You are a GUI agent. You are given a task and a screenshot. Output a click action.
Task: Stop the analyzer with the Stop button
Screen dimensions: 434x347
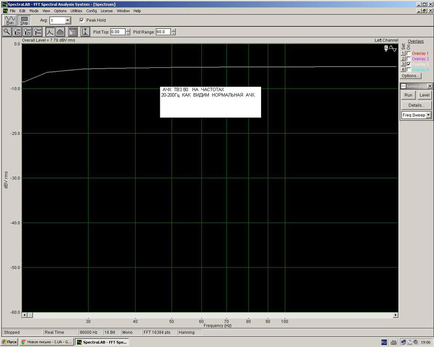coord(24,20)
